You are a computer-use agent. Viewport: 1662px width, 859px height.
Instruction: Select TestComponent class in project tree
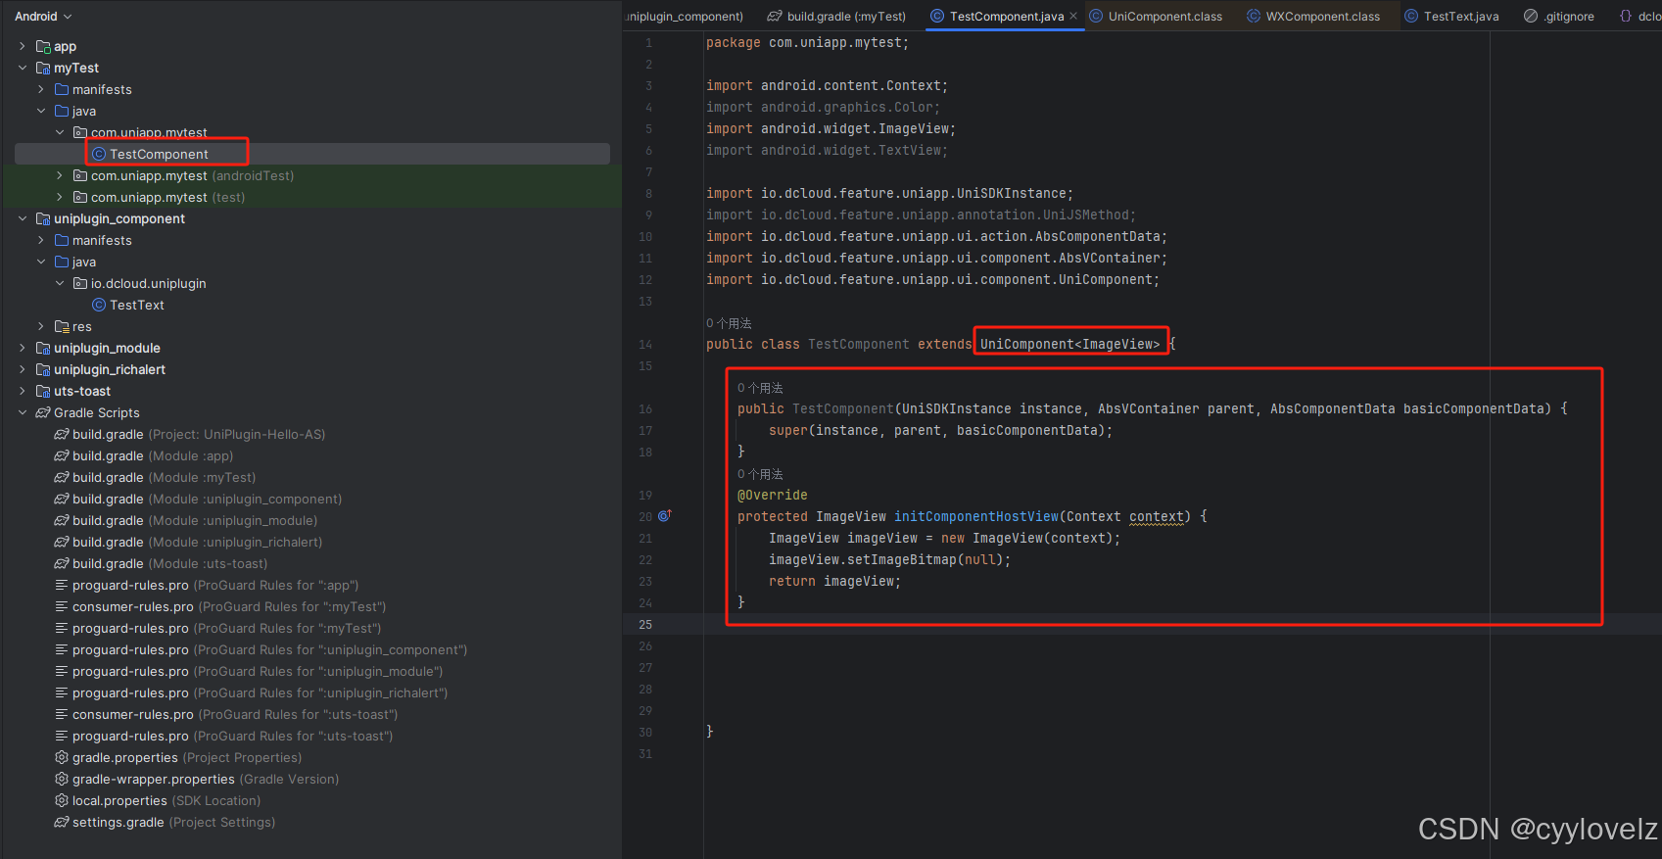[159, 154]
